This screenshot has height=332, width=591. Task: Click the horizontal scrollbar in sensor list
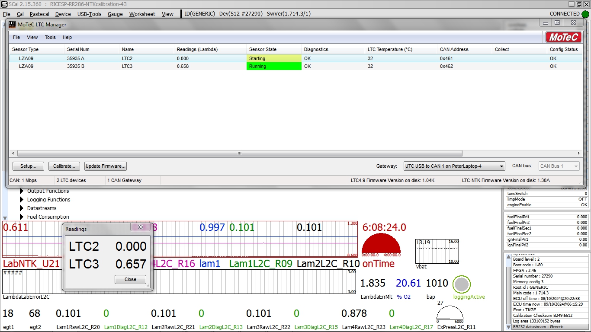click(x=240, y=153)
